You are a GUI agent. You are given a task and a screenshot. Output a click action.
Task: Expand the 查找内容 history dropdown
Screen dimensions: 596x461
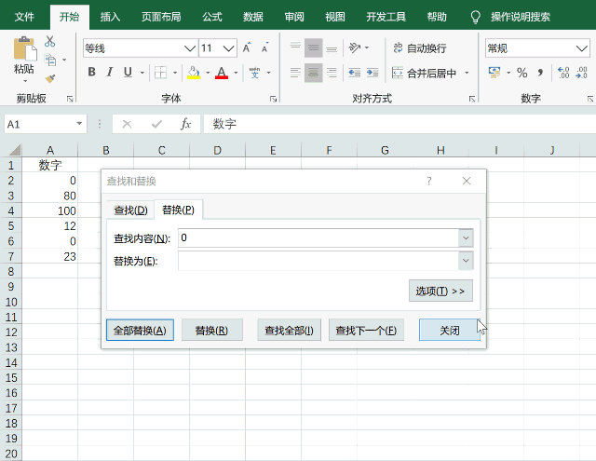click(466, 238)
